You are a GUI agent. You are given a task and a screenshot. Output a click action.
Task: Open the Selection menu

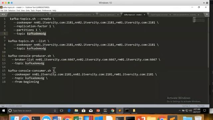pos(12,10)
